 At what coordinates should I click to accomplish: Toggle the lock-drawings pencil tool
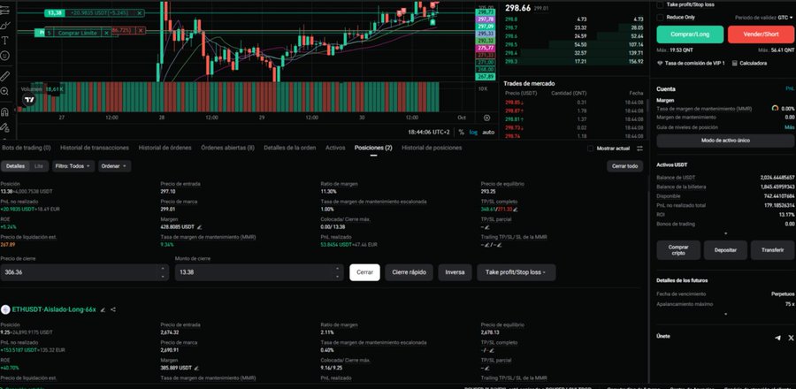click(5, 126)
